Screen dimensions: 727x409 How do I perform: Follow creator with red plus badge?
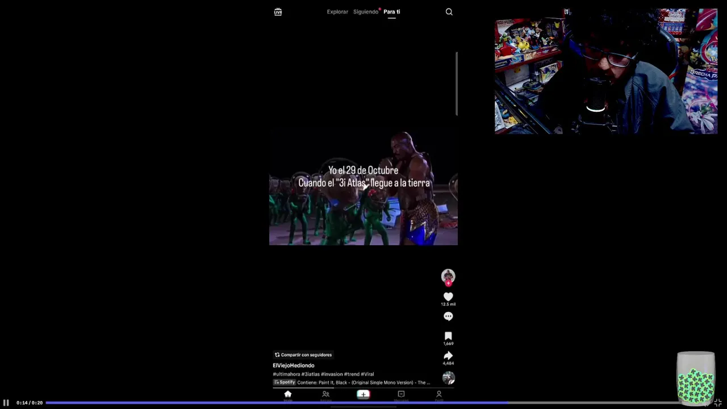(448, 283)
